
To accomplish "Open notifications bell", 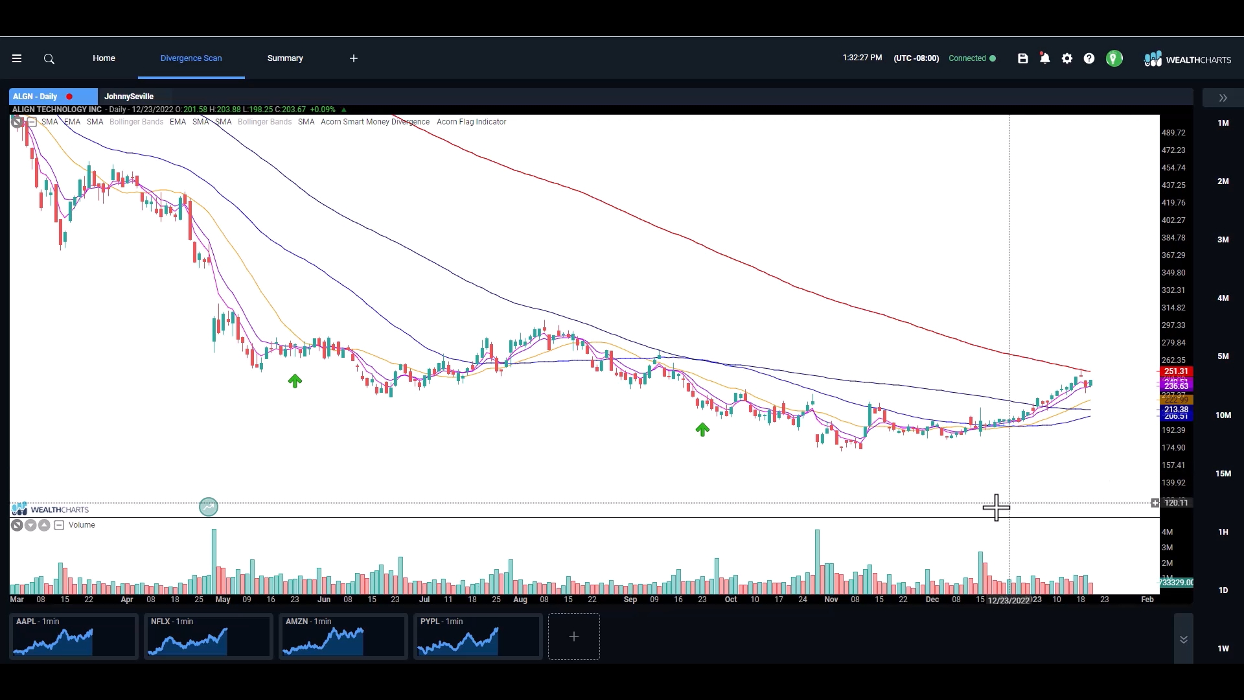I will click(x=1044, y=58).
